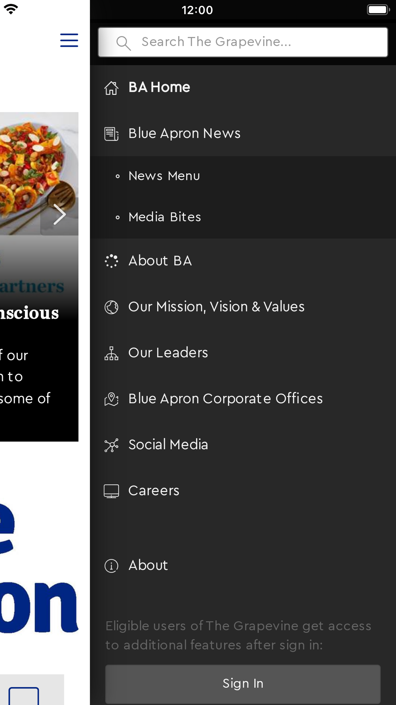Tap the Sign In button
The width and height of the screenshot is (396, 705).
pyautogui.click(x=243, y=684)
